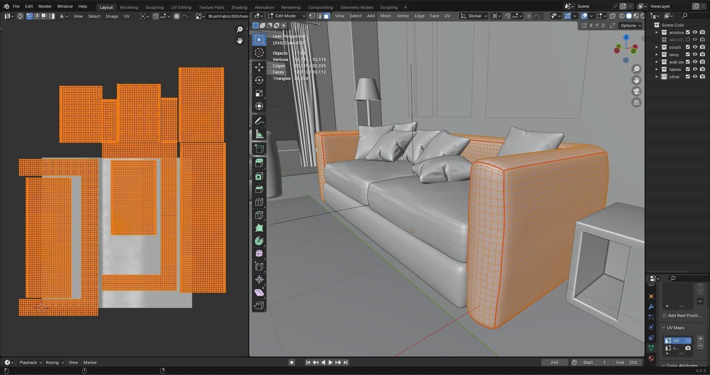
Task: Switch to face select mode
Action: tap(327, 16)
